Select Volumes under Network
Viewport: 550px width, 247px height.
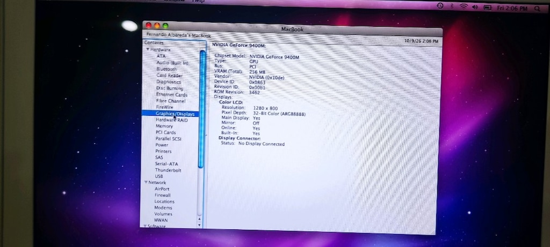tap(163, 214)
